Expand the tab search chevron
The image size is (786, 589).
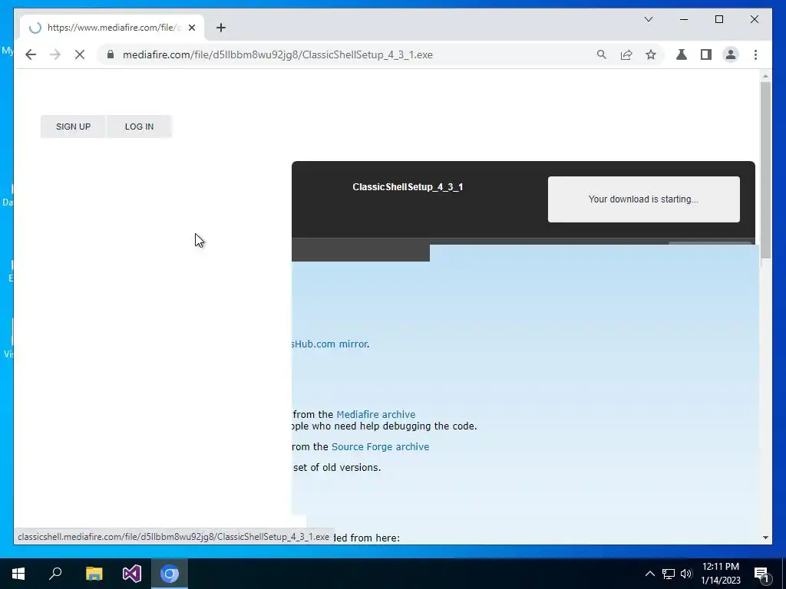tap(648, 19)
